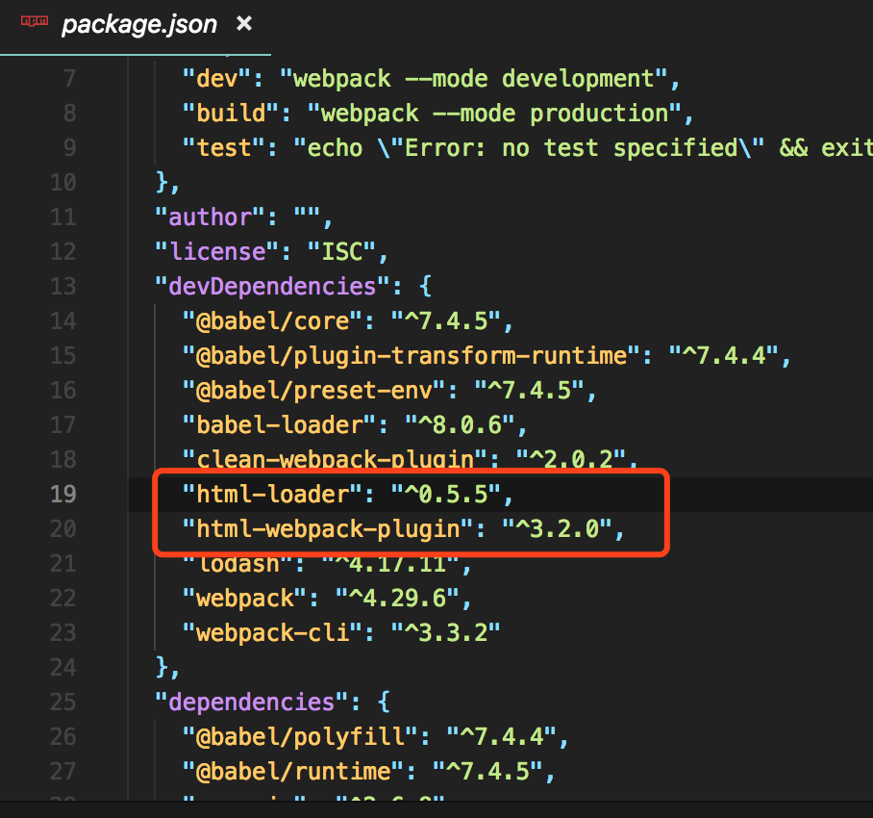
Task: Click the "html-webpack-plugin" entry
Action: pyautogui.click(x=329, y=528)
